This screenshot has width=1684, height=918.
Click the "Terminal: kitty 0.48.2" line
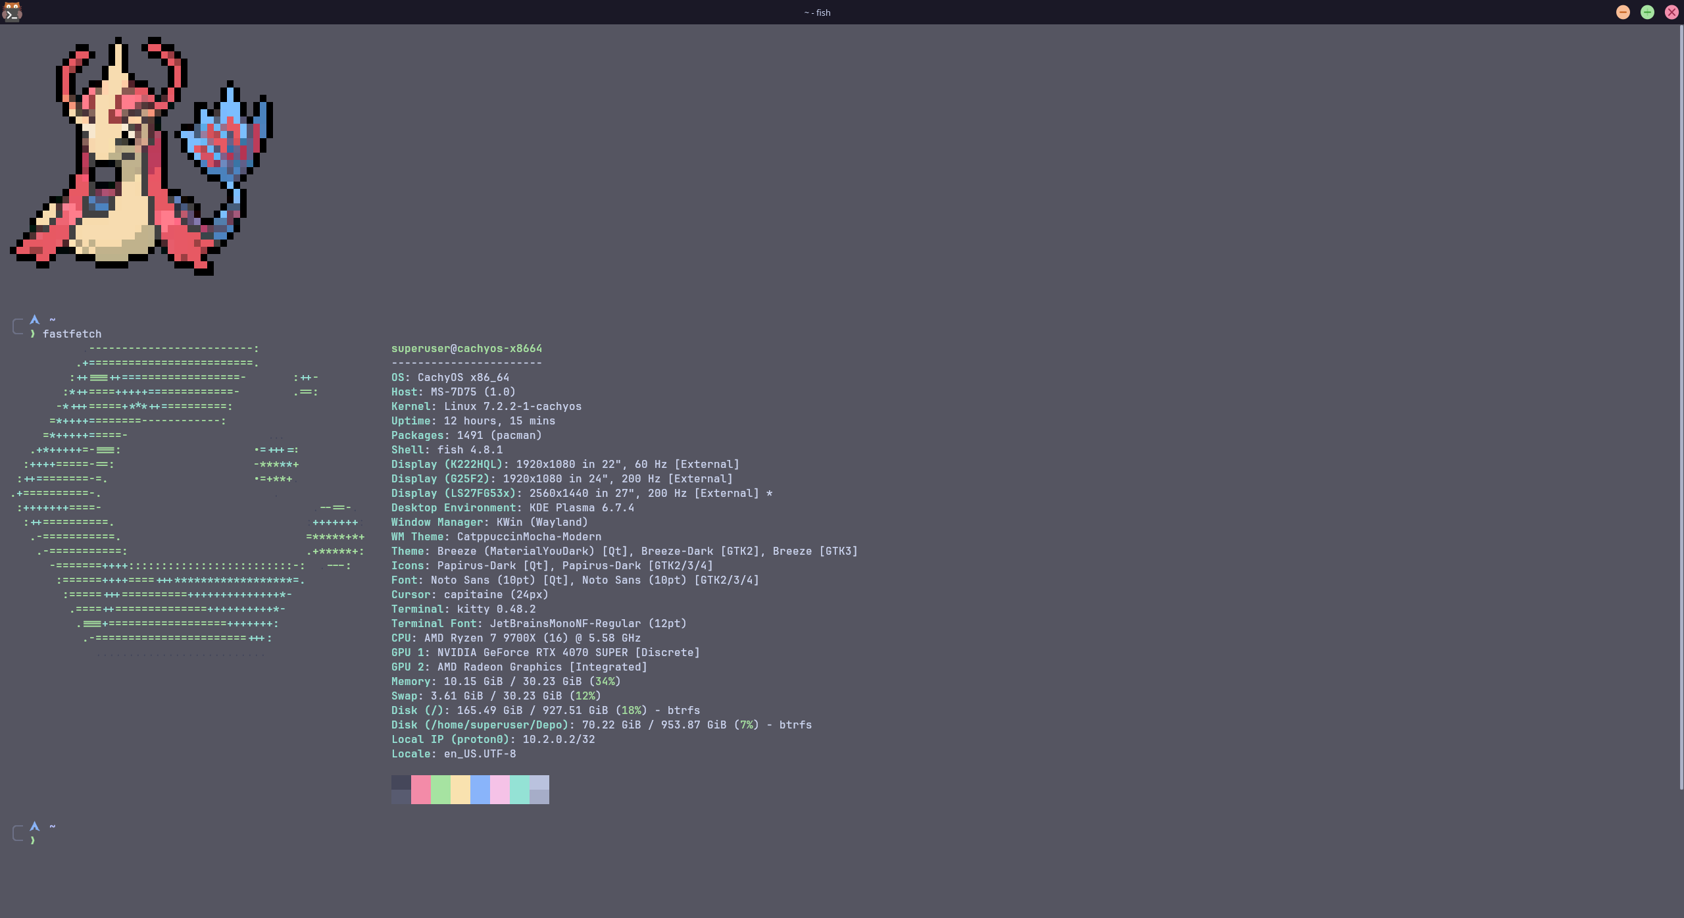tap(463, 609)
